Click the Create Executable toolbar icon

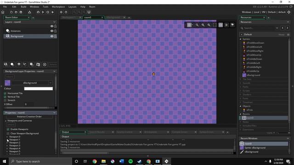tap(29, 12)
